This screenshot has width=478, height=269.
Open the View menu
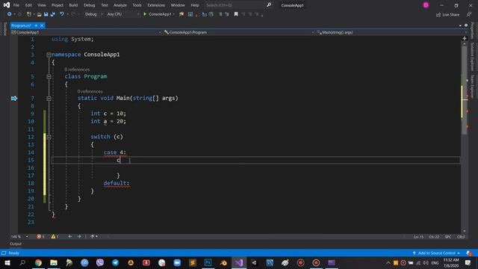tap(42, 5)
